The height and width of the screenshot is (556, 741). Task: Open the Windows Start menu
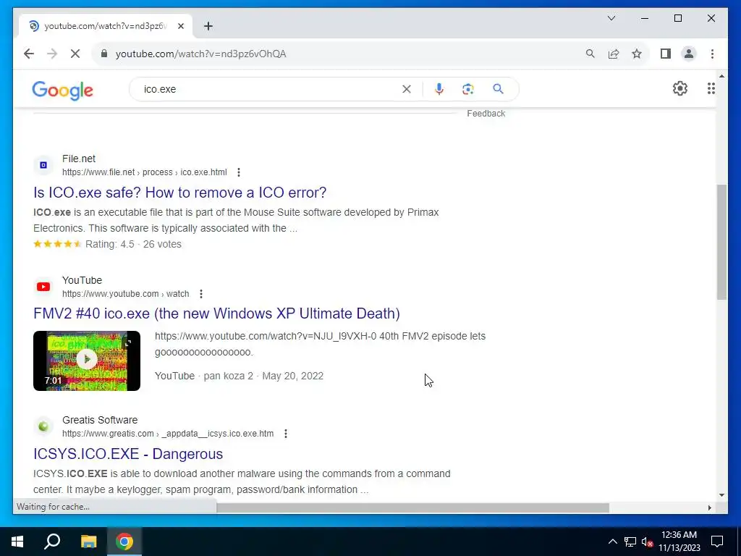(x=17, y=542)
